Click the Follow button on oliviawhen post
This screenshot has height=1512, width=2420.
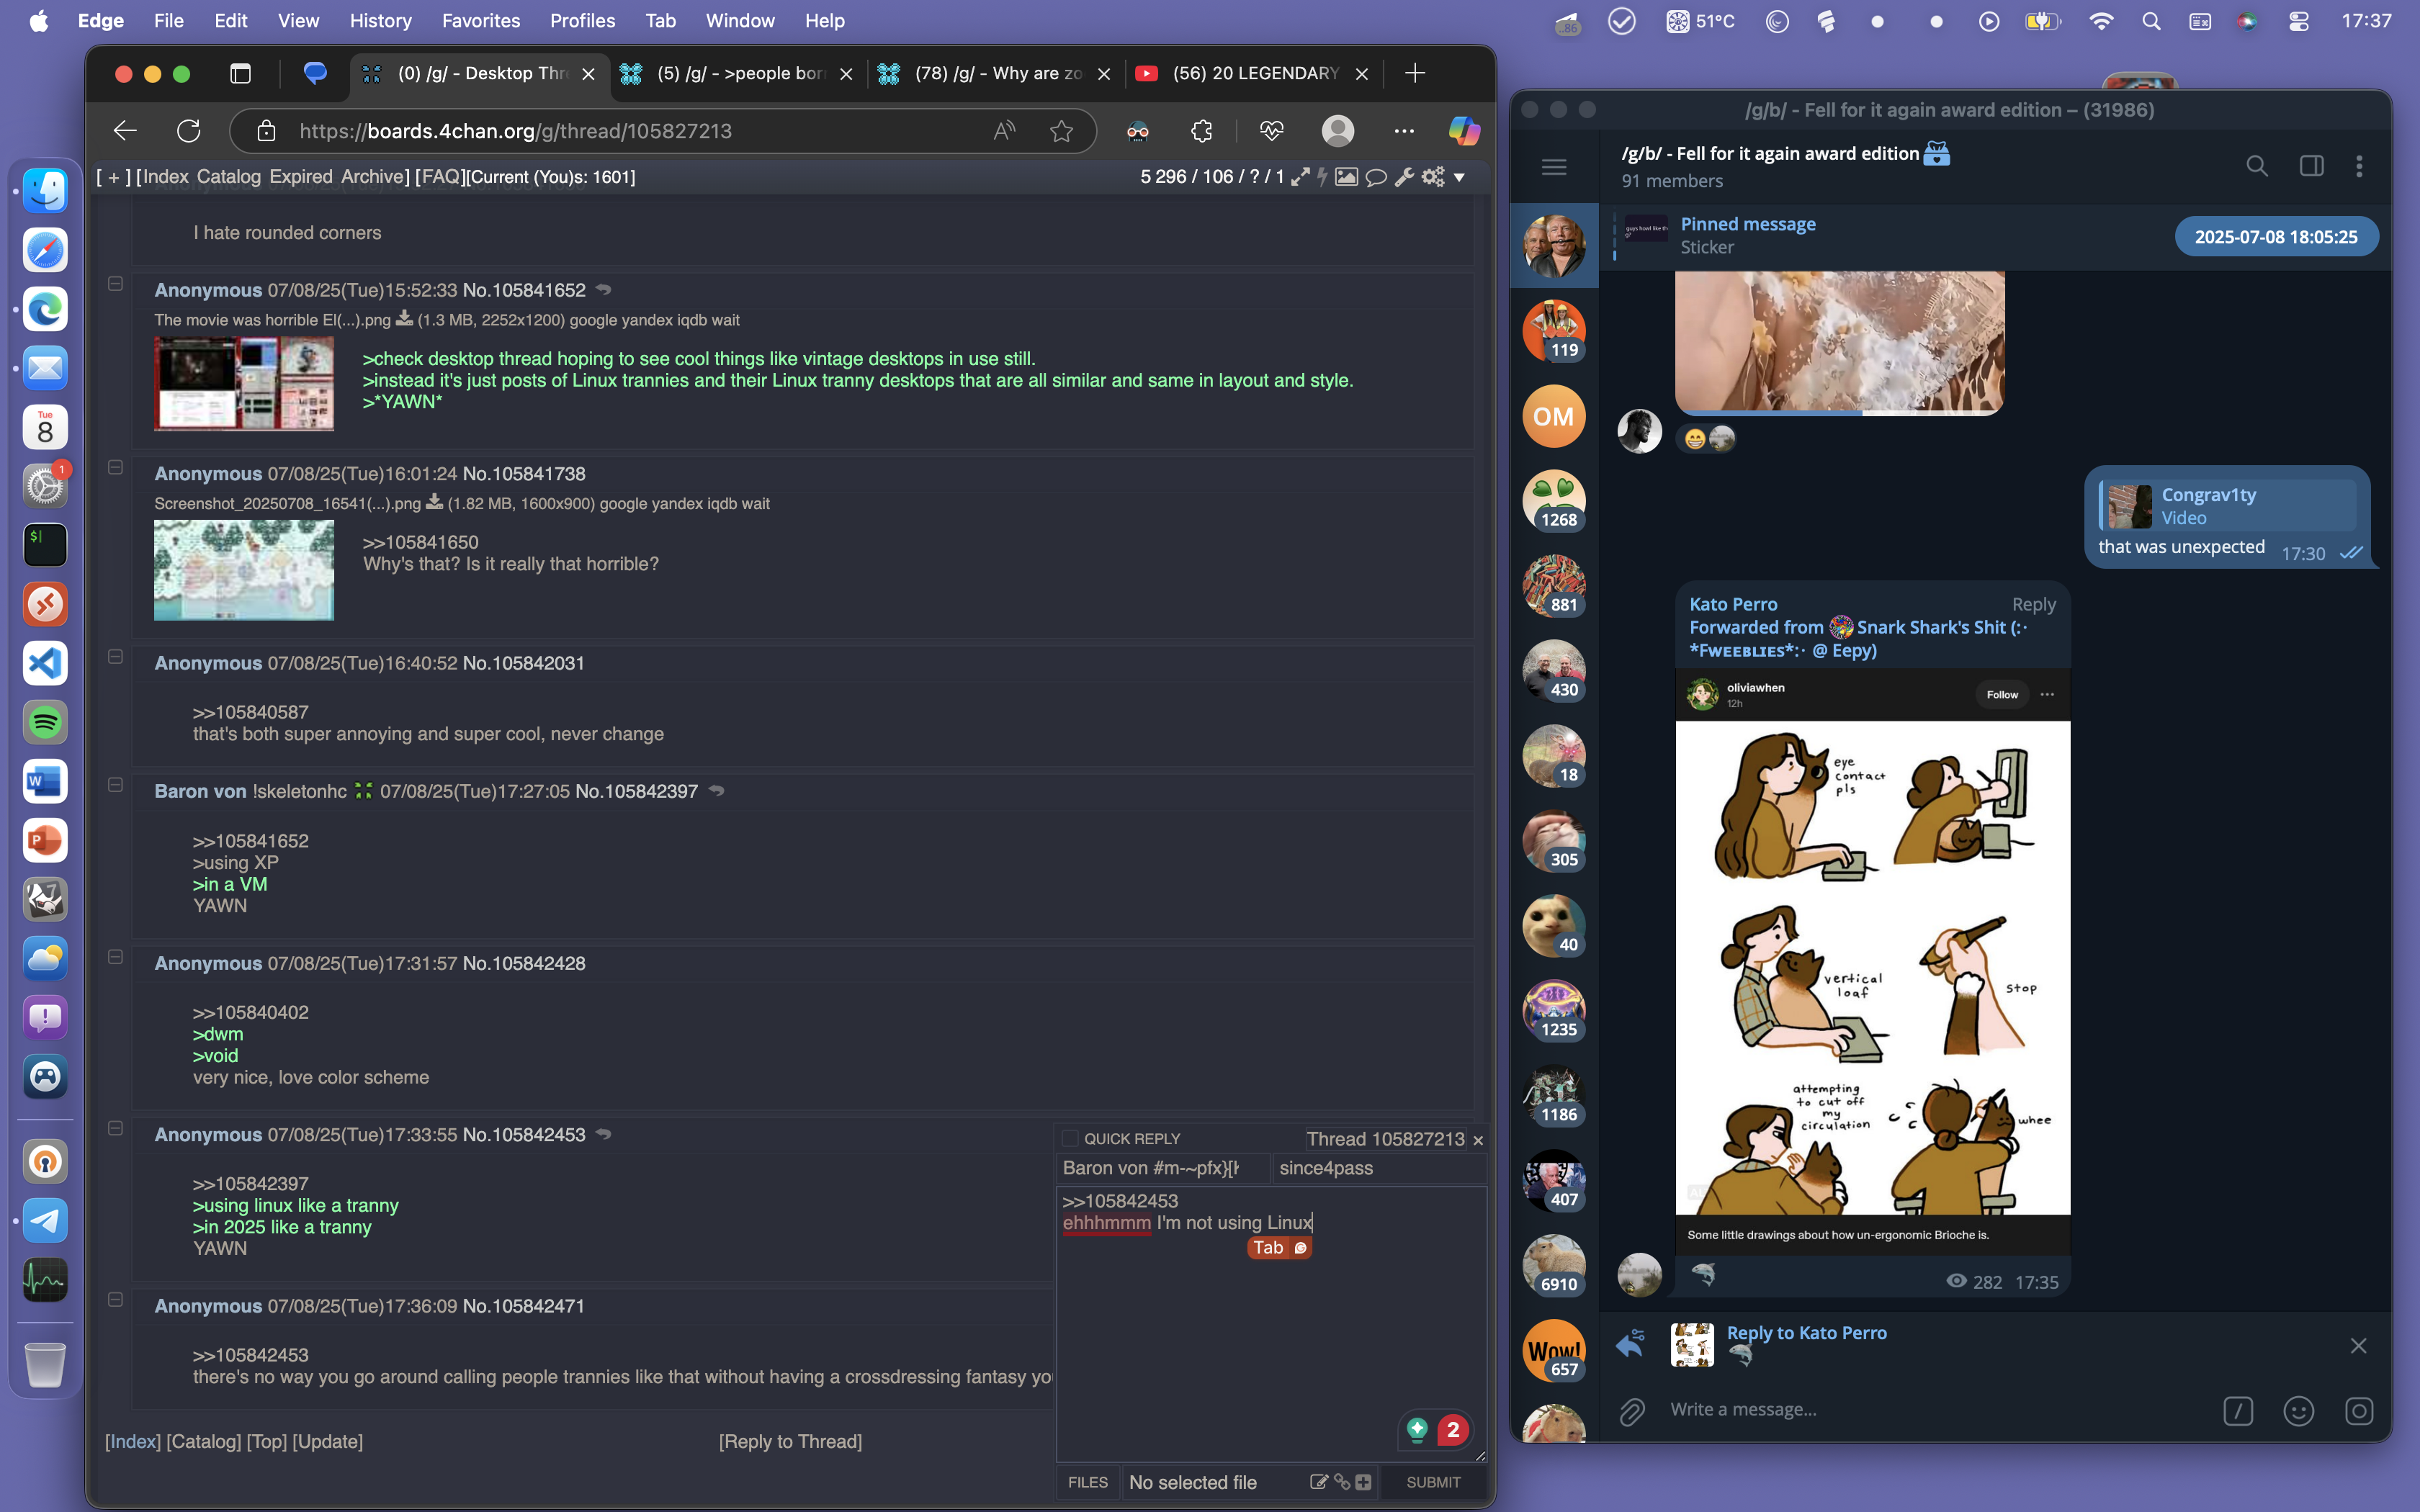point(2002,694)
